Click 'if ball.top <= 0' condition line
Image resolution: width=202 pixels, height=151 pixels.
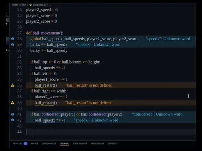tap(65, 62)
